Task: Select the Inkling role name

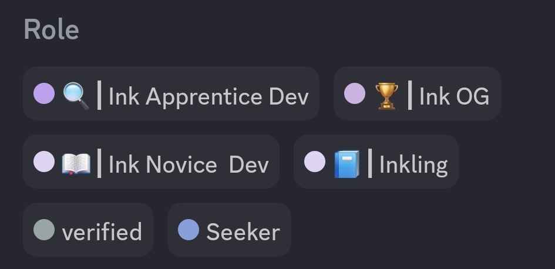Action: tap(413, 164)
